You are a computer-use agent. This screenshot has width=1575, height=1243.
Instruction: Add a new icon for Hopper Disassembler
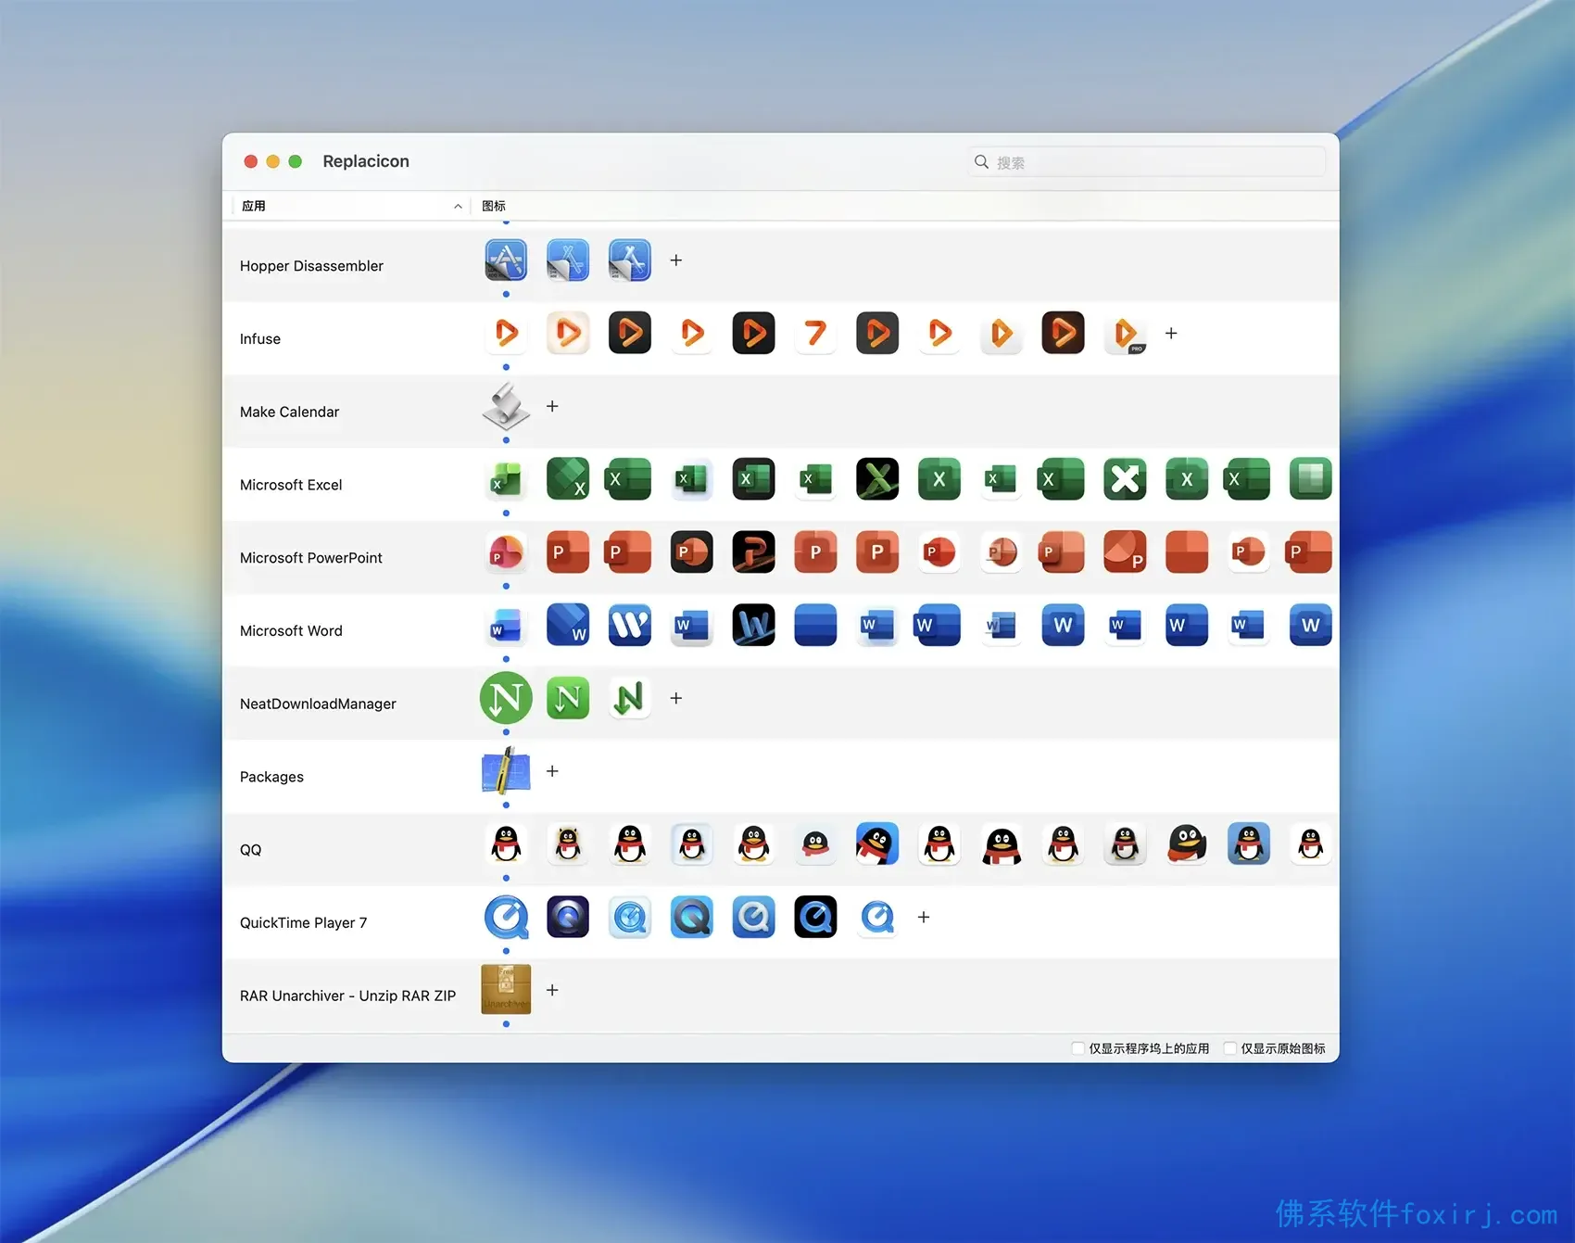(x=676, y=260)
